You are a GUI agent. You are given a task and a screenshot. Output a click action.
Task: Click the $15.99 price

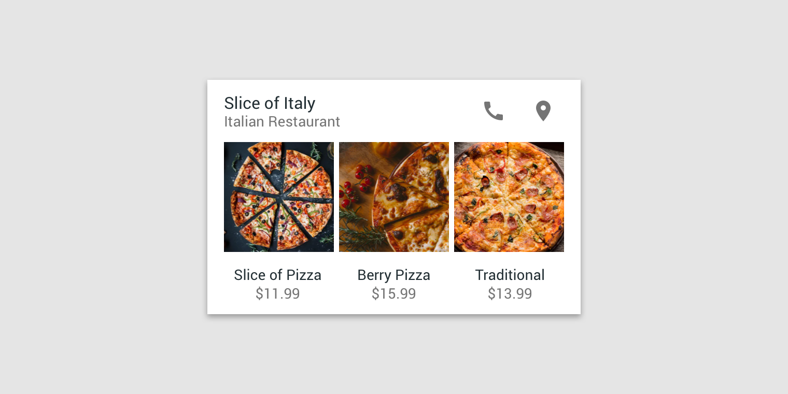tap(394, 294)
